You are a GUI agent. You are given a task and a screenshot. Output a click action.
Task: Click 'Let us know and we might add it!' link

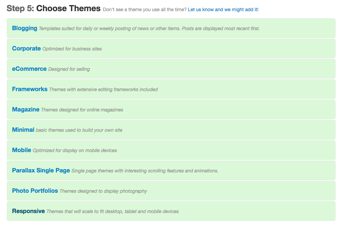tap(223, 9)
